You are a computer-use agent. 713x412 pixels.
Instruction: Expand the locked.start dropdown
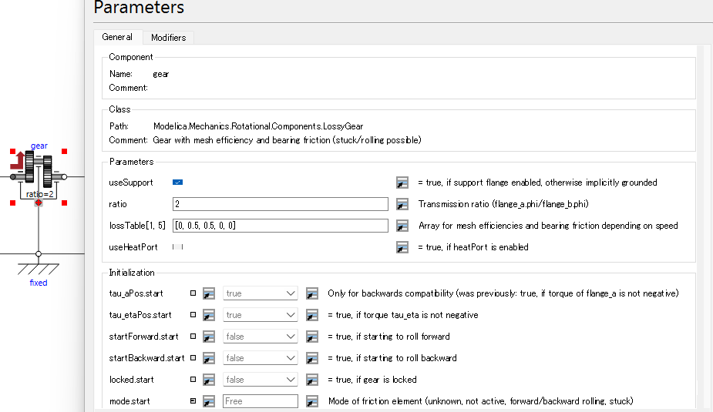click(x=260, y=380)
